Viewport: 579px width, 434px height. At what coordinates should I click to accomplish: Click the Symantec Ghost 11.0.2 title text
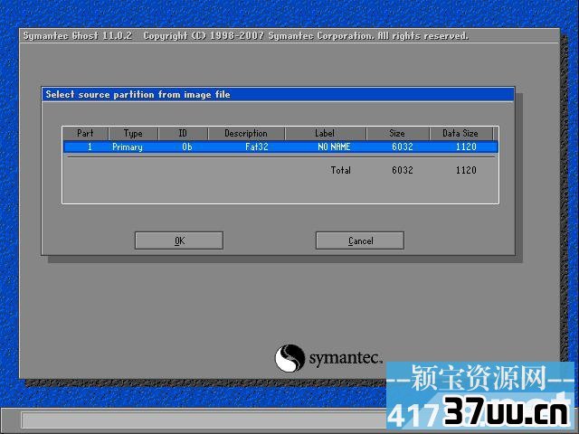[78, 36]
